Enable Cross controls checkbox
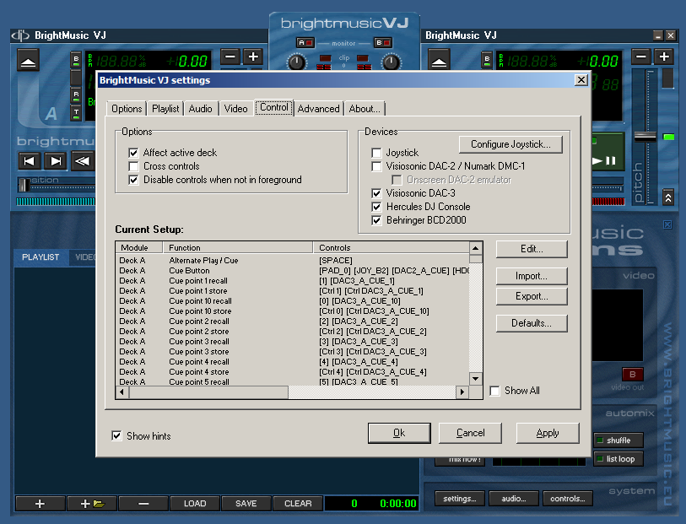Viewport: 686px width, 524px height. click(133, 166)
